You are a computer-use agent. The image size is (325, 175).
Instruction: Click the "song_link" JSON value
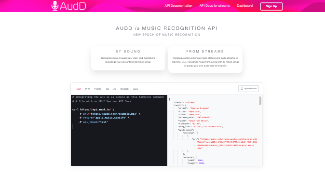208,126
